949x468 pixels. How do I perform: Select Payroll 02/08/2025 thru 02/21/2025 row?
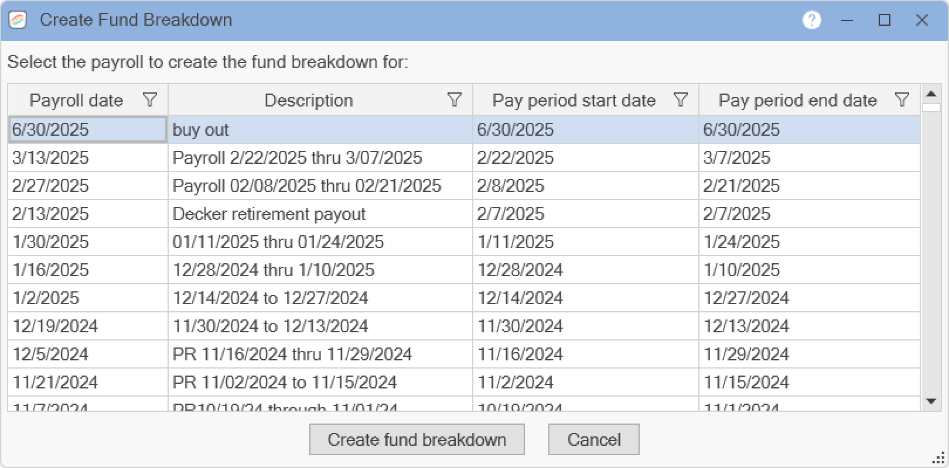(x=306, y=186)
